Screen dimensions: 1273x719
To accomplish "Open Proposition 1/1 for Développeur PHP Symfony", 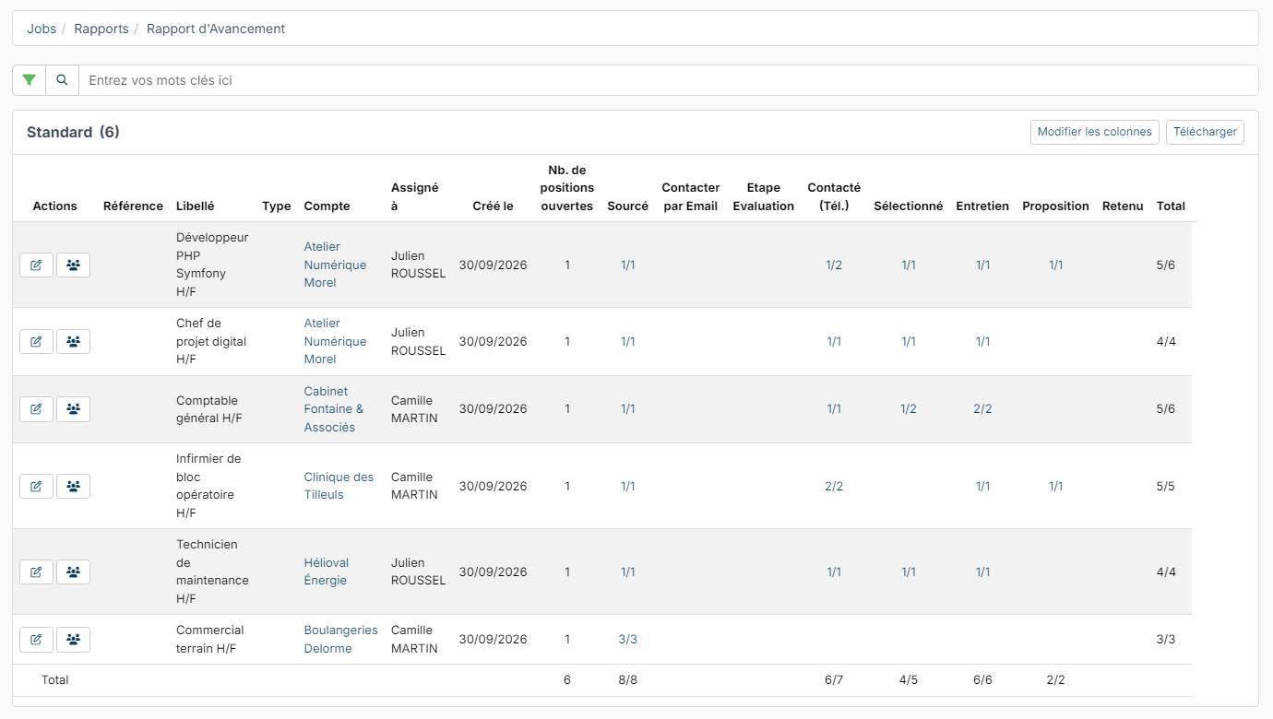I will coord(1055,265).
